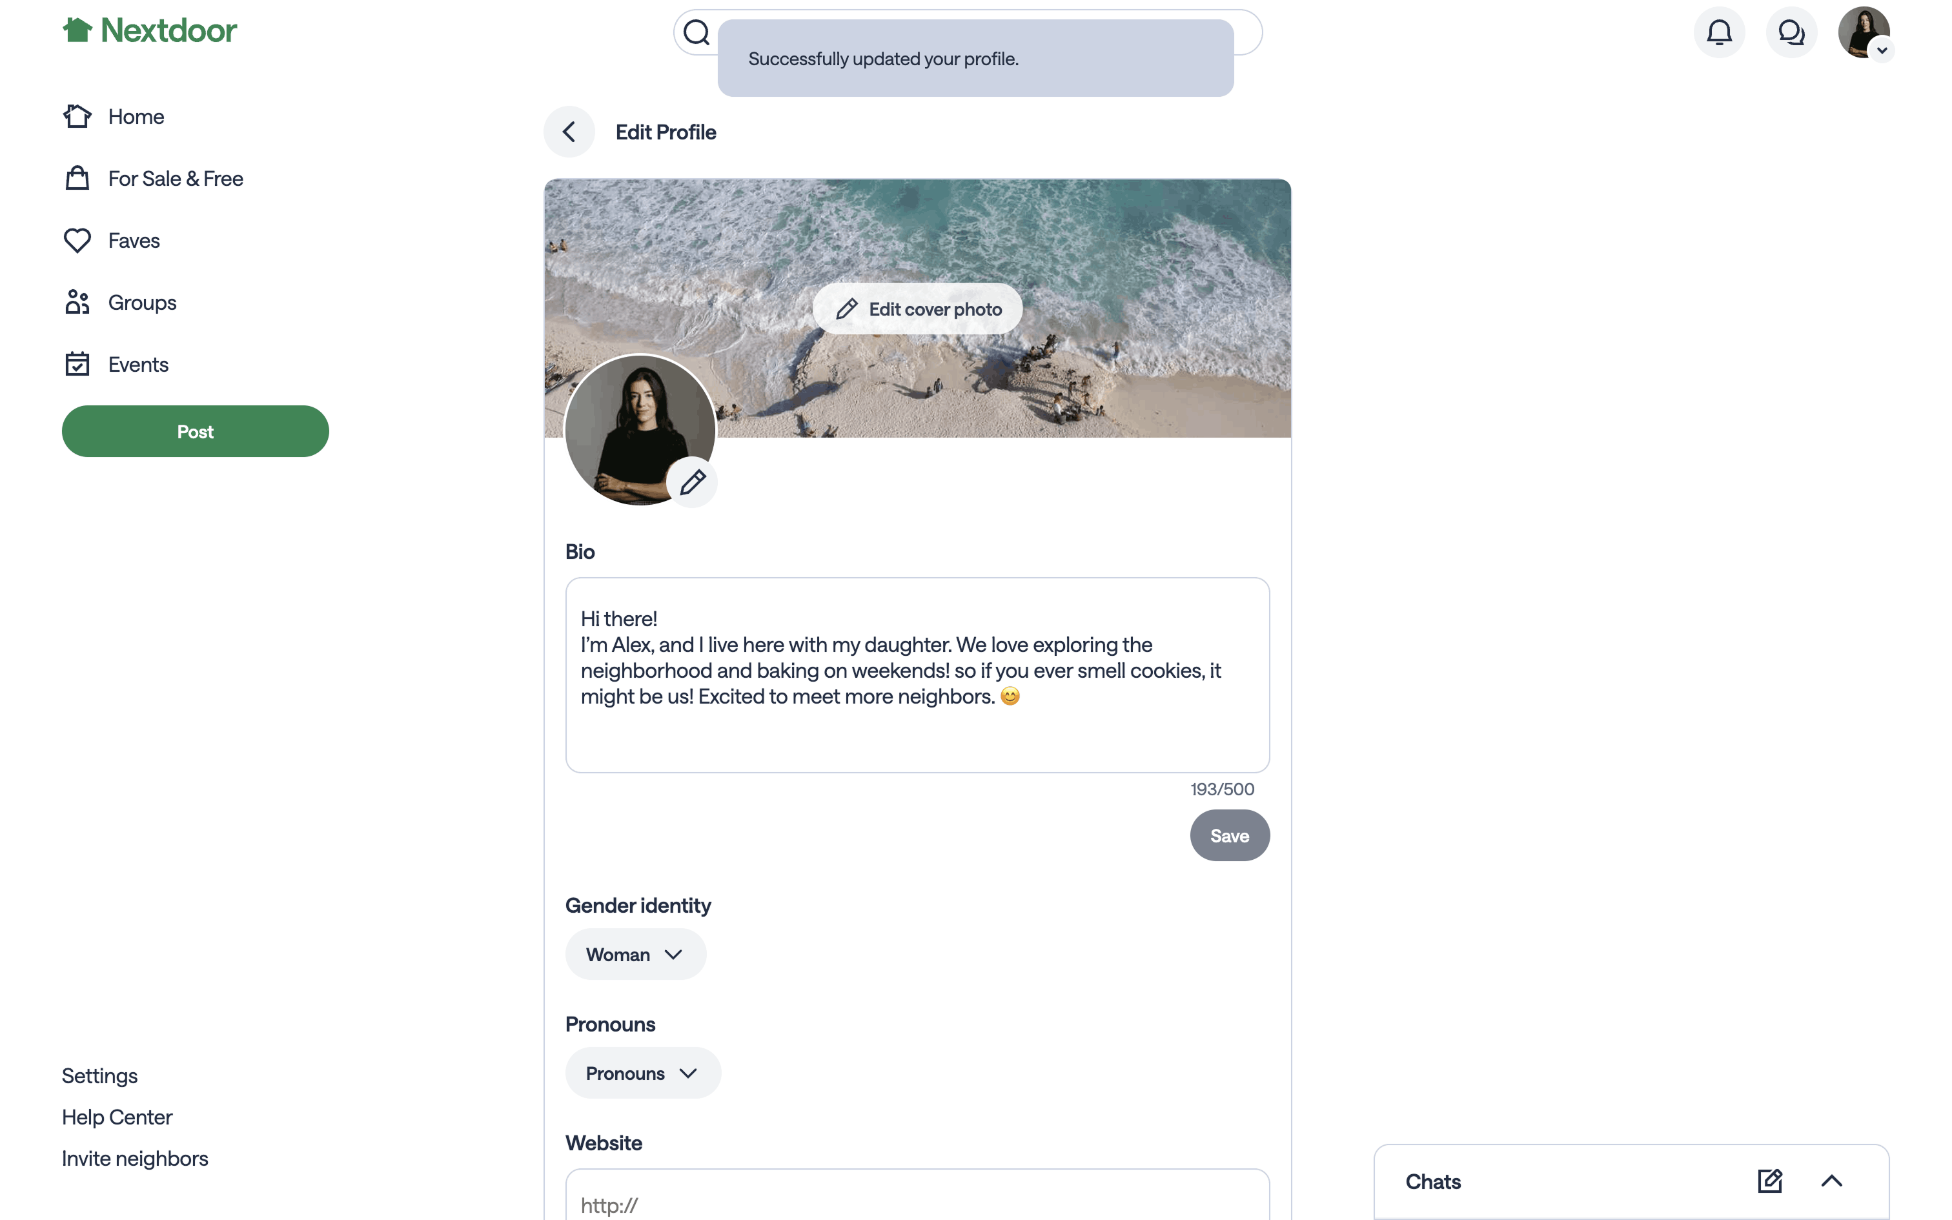This screenshot has width=1952, height=1220.
Task: Expand the Woman gender identity dropdown
Action: click(x=636, y=955)
